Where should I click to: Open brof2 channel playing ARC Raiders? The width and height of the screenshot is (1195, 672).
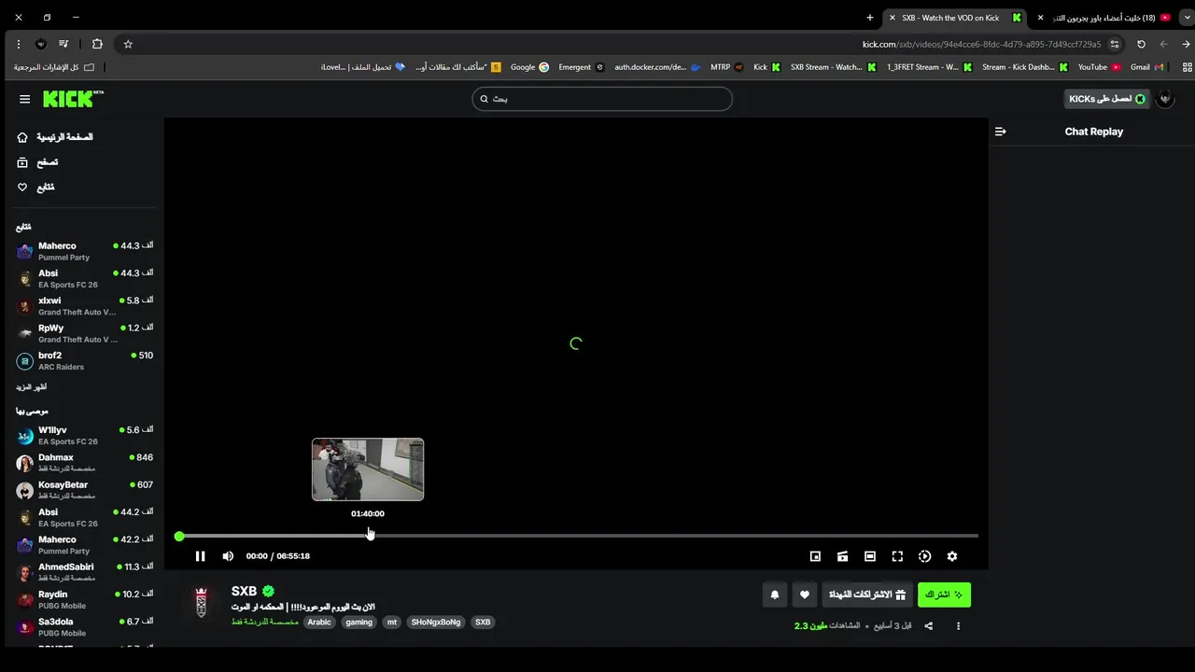tap(84, 360)
